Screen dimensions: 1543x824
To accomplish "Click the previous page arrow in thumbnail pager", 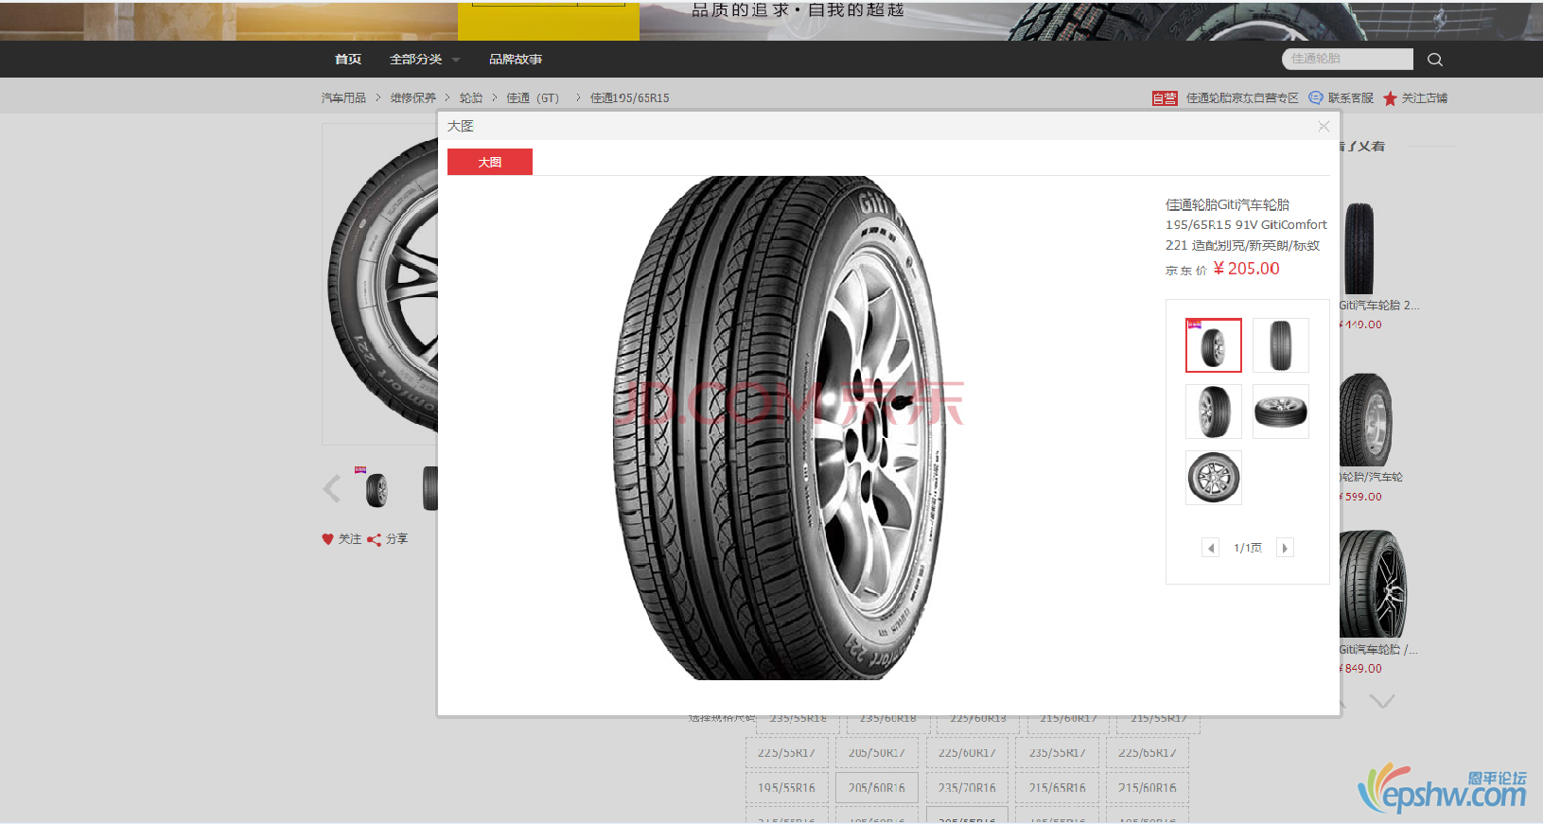I will (x=1210, y=548).
